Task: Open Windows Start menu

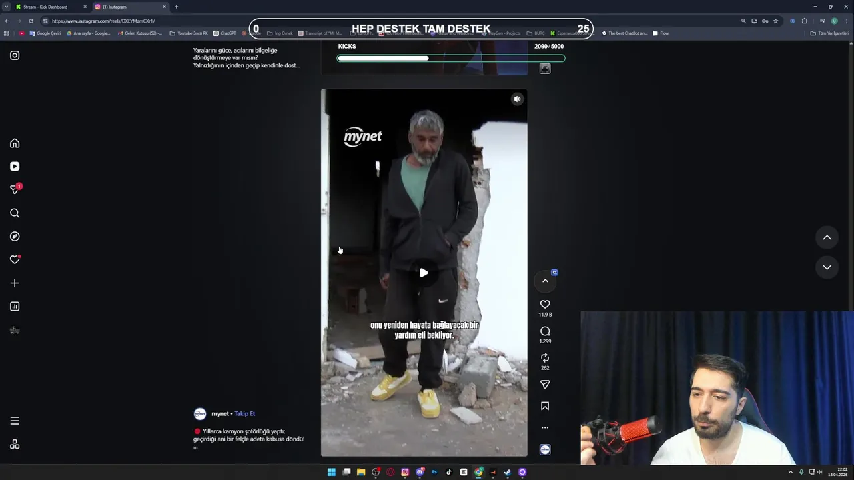Action: pyautogui.click(x=331, y=472)
